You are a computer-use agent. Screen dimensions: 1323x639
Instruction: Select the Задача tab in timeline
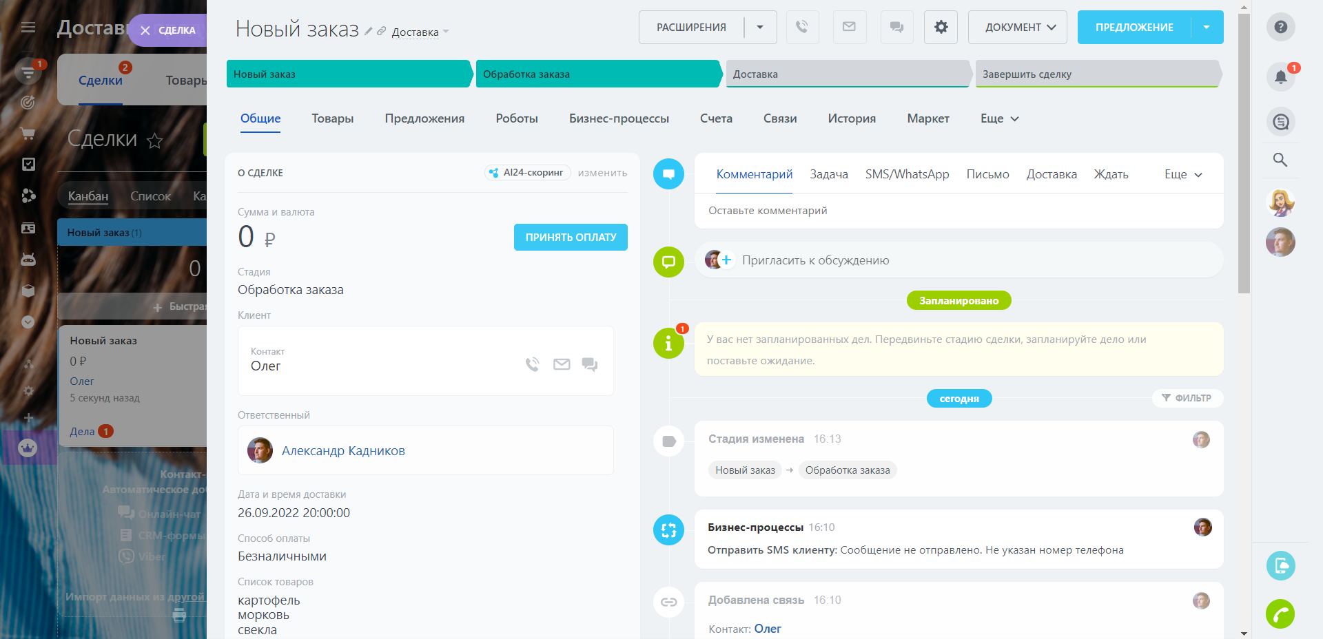pyautogui.click(x=828, y=174)
